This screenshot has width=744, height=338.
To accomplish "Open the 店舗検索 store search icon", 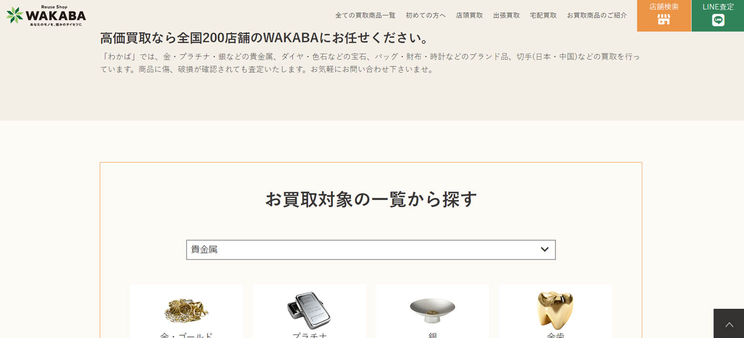I will point(664,20).
